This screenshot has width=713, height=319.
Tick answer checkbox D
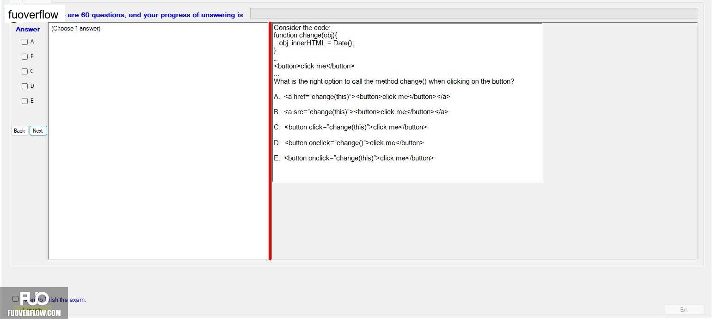25,86
